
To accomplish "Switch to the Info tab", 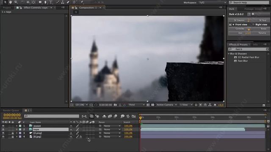I will point(255,45).
